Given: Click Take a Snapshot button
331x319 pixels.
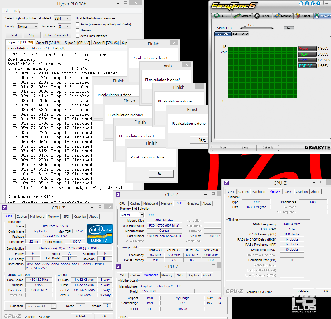Looking at the screenshot, I should [56, 35].
